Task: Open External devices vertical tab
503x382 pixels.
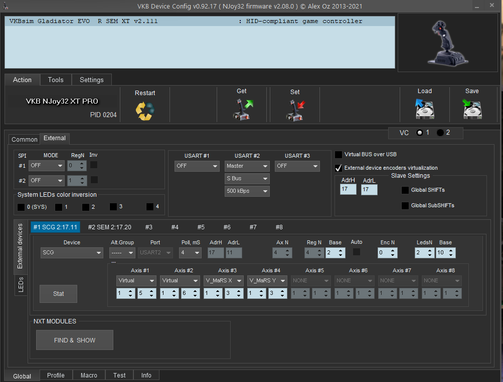Action: tap(20, 246)
